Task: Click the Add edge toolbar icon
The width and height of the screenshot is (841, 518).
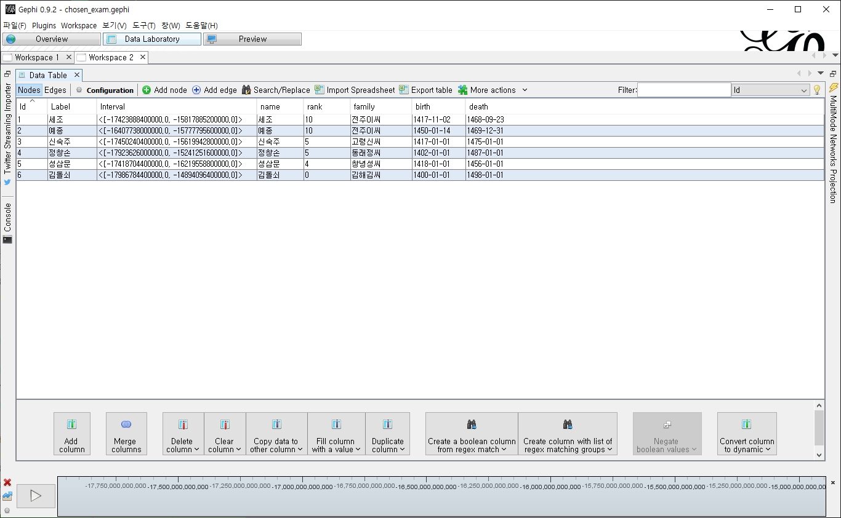Action: (196, 90)
